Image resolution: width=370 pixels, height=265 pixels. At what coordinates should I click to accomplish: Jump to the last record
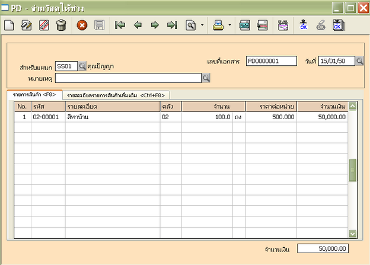coord(173,25)
